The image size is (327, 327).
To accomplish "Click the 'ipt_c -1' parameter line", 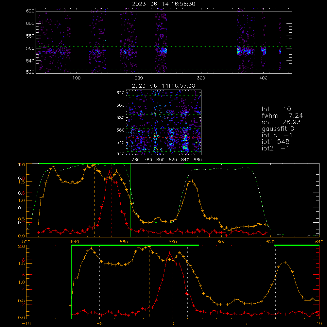I will click(277, 135).
